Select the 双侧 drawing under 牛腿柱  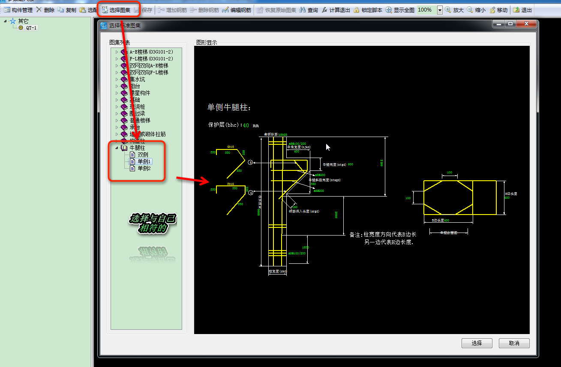pyautogui.click(x=143, y=155)
